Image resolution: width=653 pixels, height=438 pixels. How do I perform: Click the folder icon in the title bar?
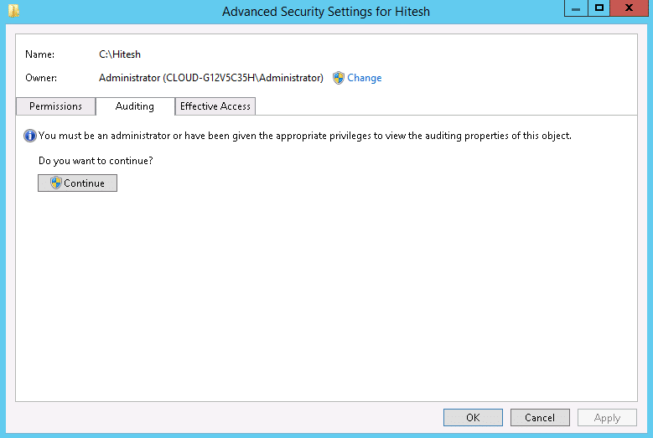13,10
